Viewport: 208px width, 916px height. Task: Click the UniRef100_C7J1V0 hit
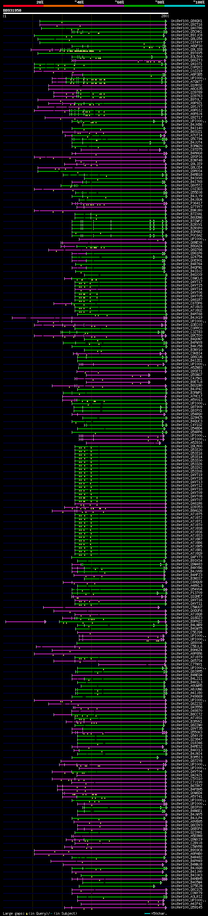pyautogui.click(x=187, y=782)
